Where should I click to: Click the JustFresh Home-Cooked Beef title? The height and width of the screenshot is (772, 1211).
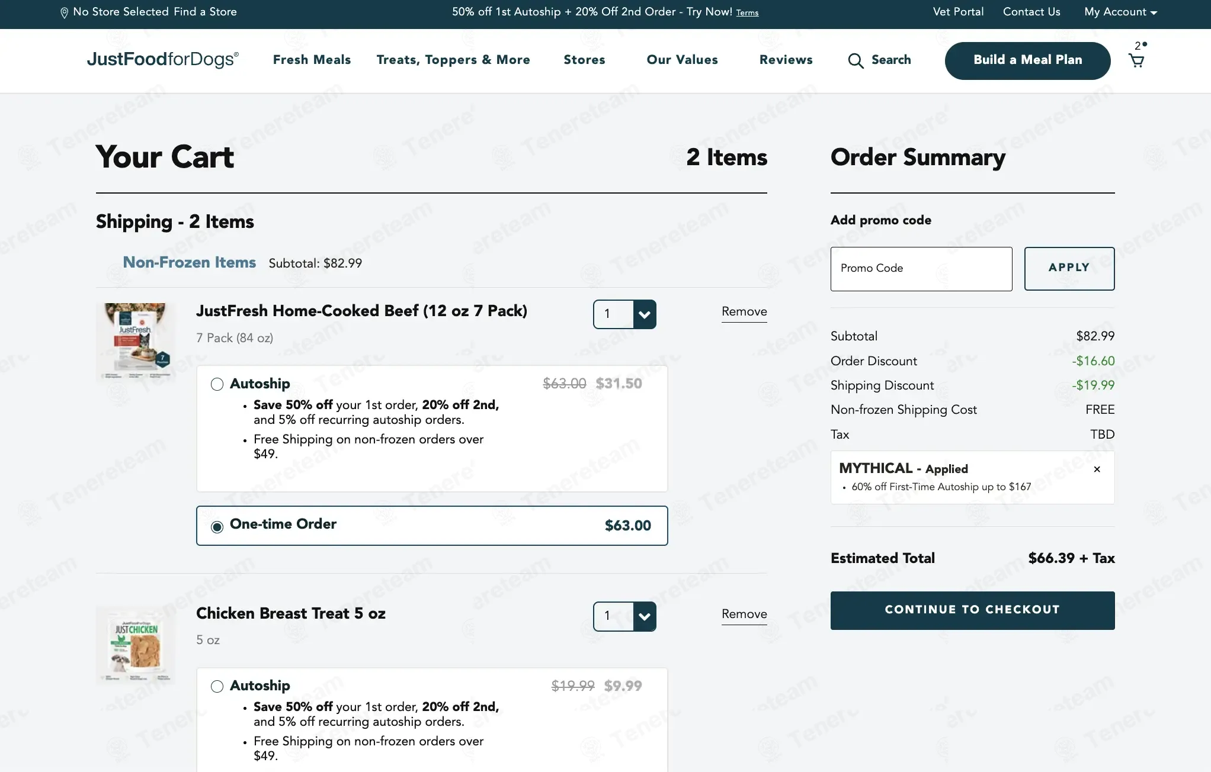click(x=361, y=311)
